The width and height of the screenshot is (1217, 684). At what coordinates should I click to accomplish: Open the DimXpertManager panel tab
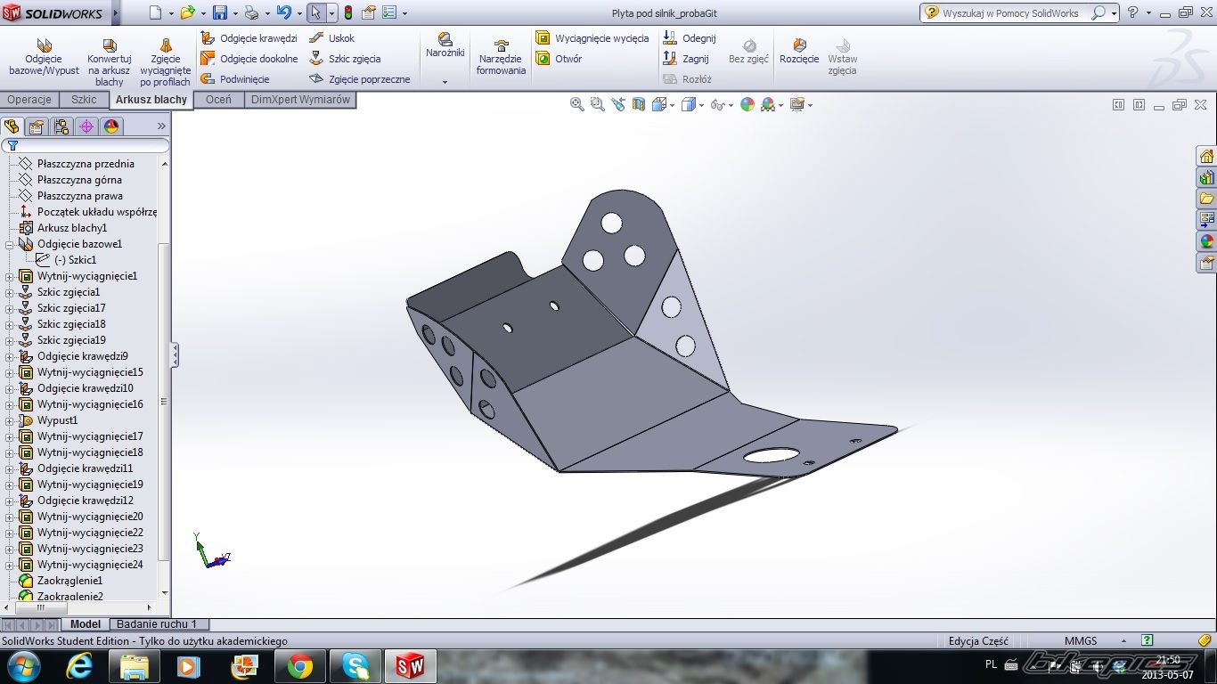tap(86, 126)
